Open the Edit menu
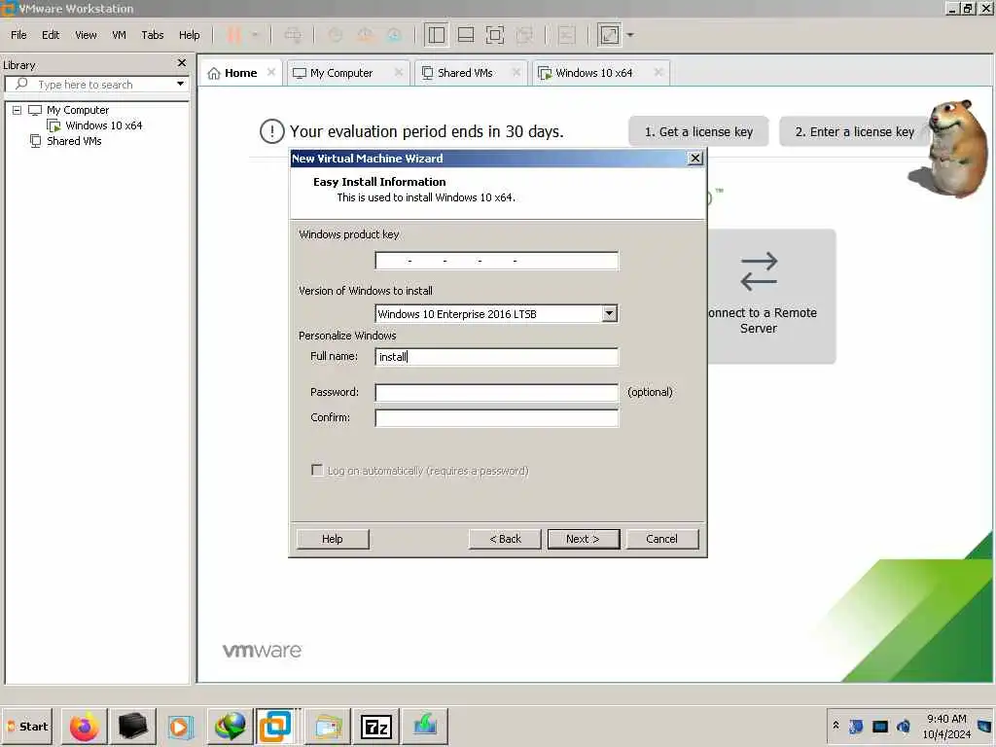 click(51, 35)
